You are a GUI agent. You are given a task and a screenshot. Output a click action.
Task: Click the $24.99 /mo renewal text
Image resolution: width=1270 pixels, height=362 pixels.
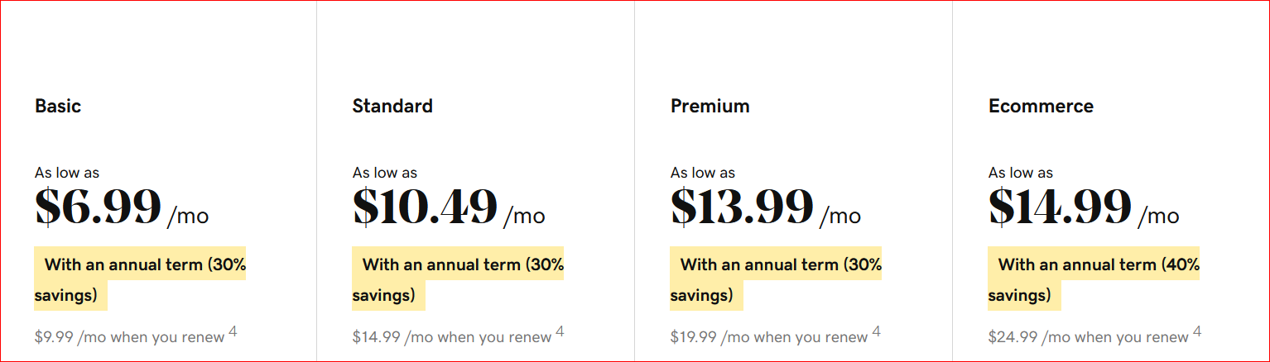1089,337
